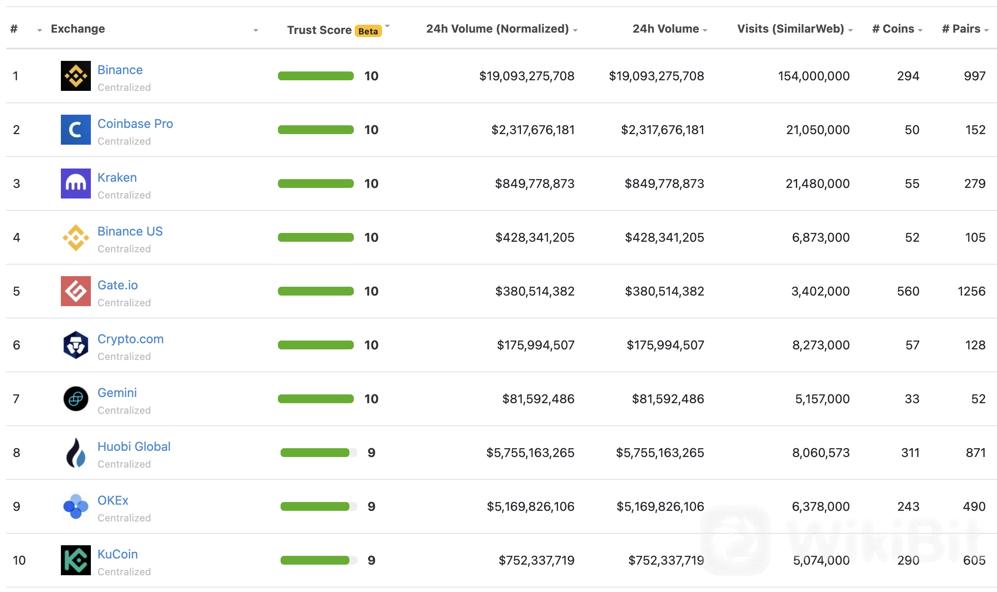Image resolution: width=997 pixels, height=592 pixels.
Task: Click the KuCoin logo icon
Action: tap(76, 560)
